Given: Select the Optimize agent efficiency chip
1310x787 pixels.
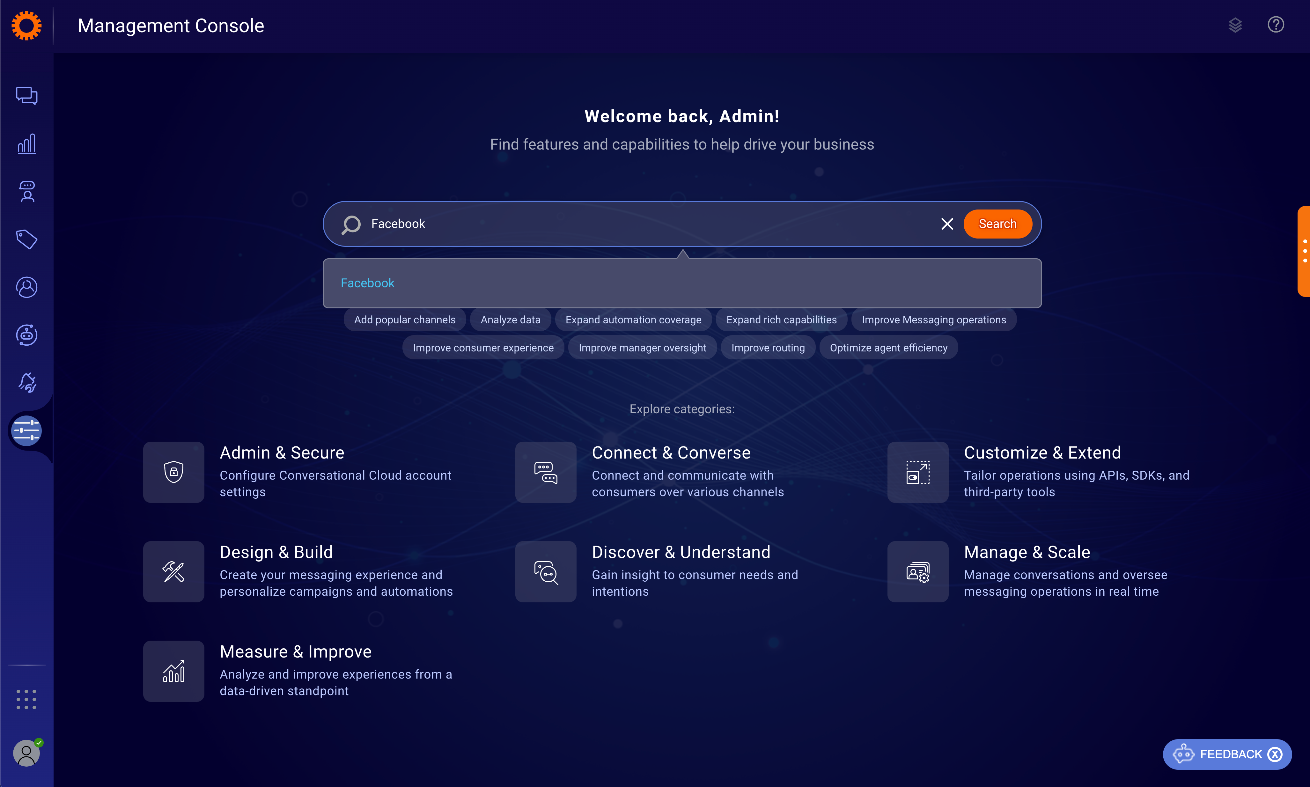Looking at the screenshot, I should 888,348.
